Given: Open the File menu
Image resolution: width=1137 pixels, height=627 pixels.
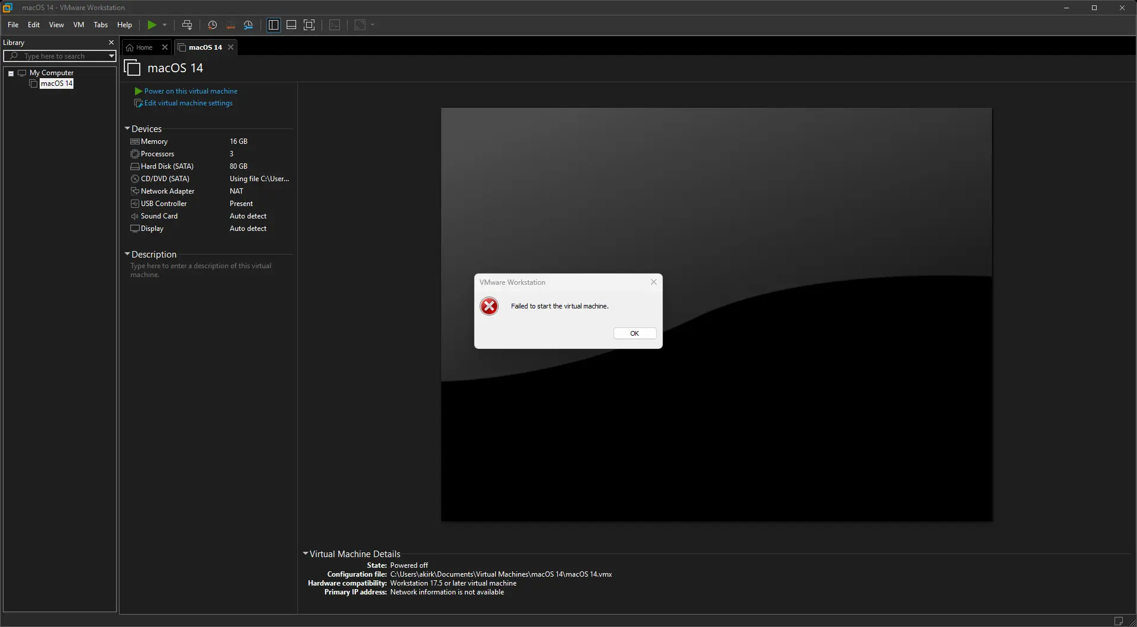Looking at the screenshot, I should point(13,25).
